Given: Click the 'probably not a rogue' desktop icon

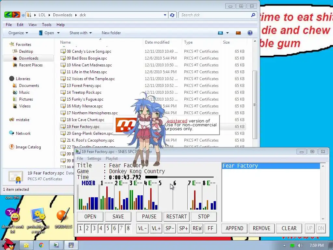Looking at the screenshot, I should click(38, 215).
